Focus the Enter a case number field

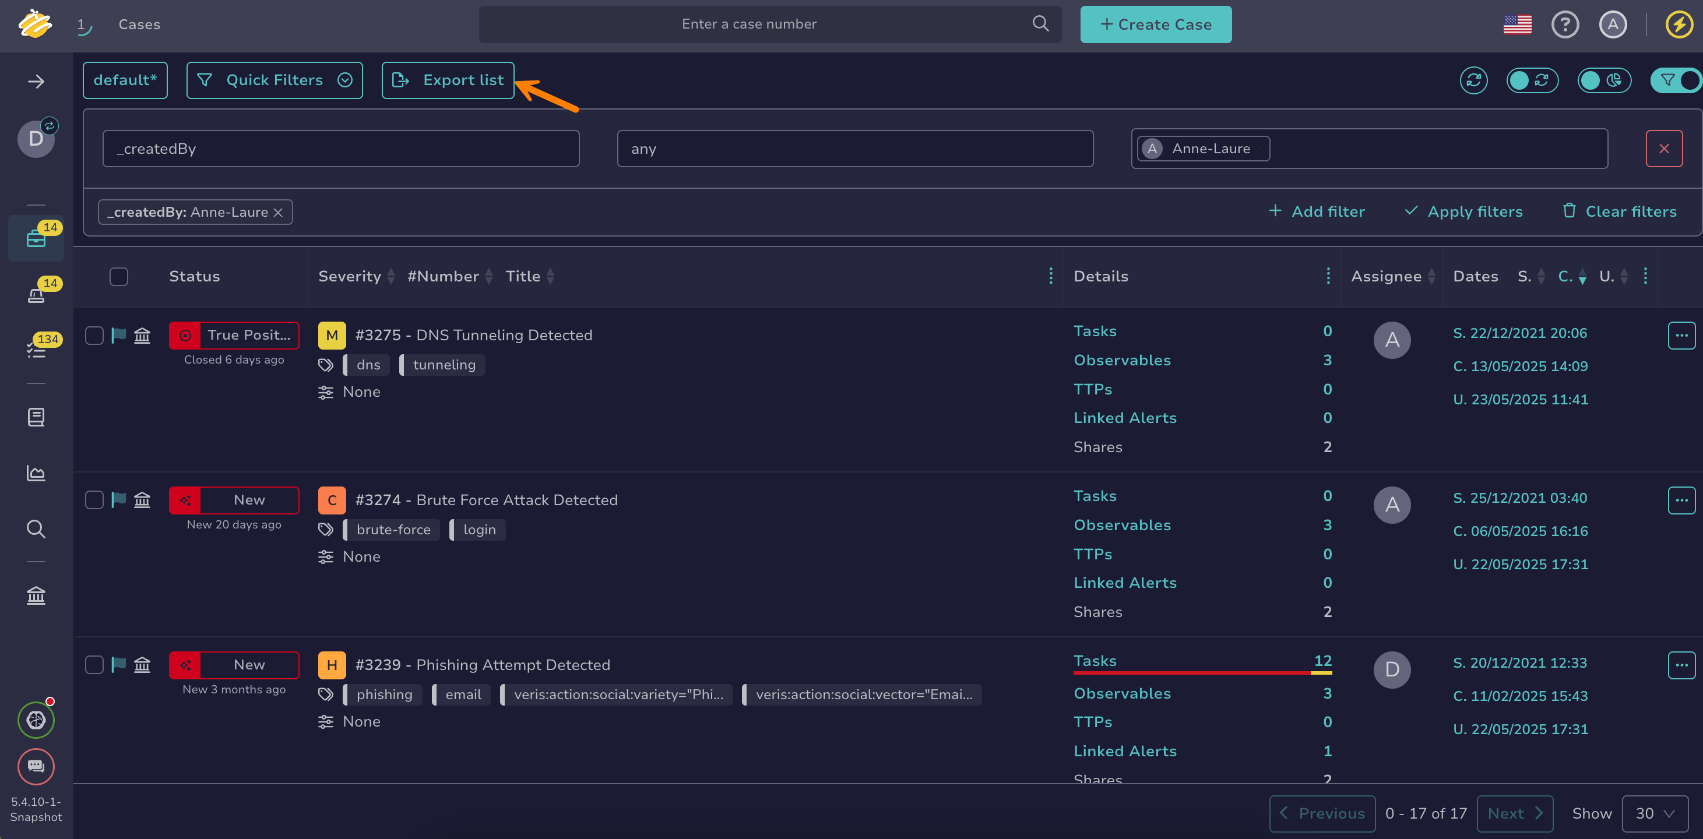(770, 24)
